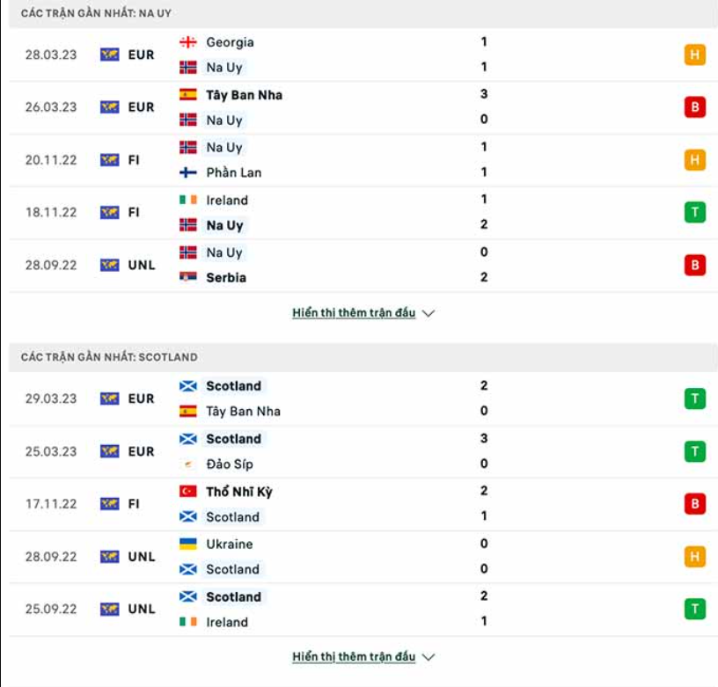Expand more matches for Scotland
Screen dimensions: 718x687
click(352, 655)
